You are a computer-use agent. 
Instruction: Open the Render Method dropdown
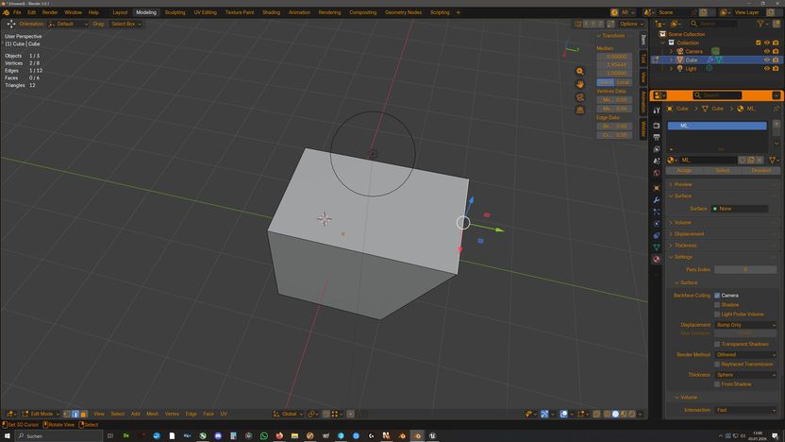click(x=745, y=354)
